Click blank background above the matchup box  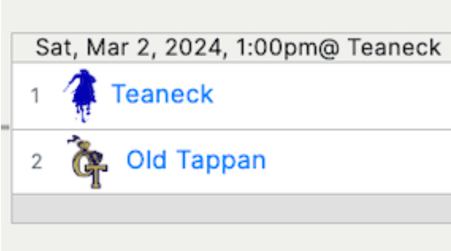232,16
